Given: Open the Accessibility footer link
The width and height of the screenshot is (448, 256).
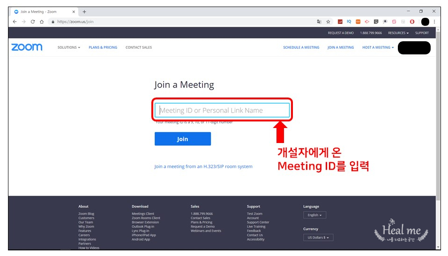Looking at the screenshot, I should pyautogui.click(x=256, y=240).
